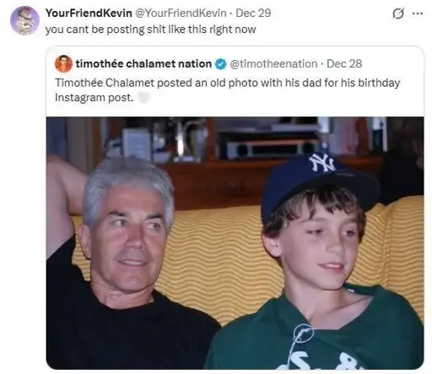Click the quoted tweet text about birthday post
This screenshot has width=432, height=374.
tap(227, 90)
